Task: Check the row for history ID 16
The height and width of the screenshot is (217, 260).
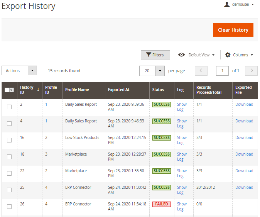Action: [x=9, y=140]
